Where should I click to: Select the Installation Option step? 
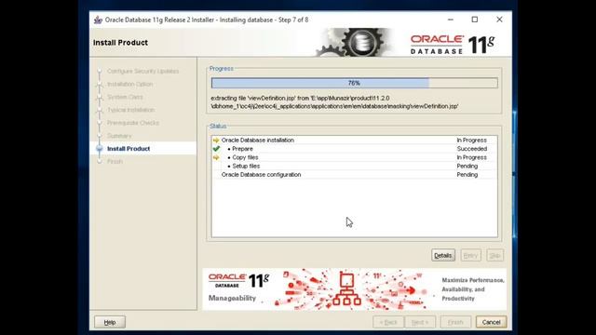130,84
